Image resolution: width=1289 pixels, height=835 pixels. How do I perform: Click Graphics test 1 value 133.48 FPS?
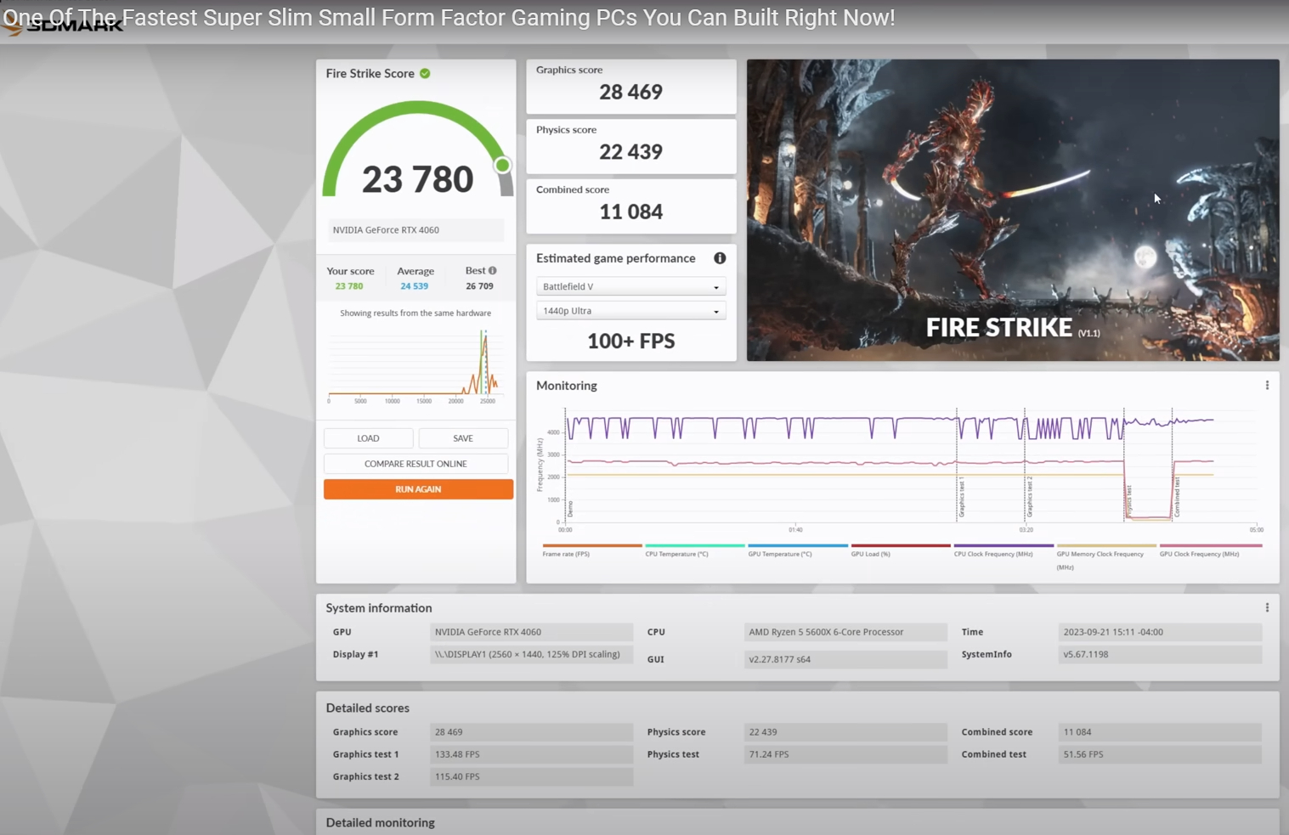531,754
